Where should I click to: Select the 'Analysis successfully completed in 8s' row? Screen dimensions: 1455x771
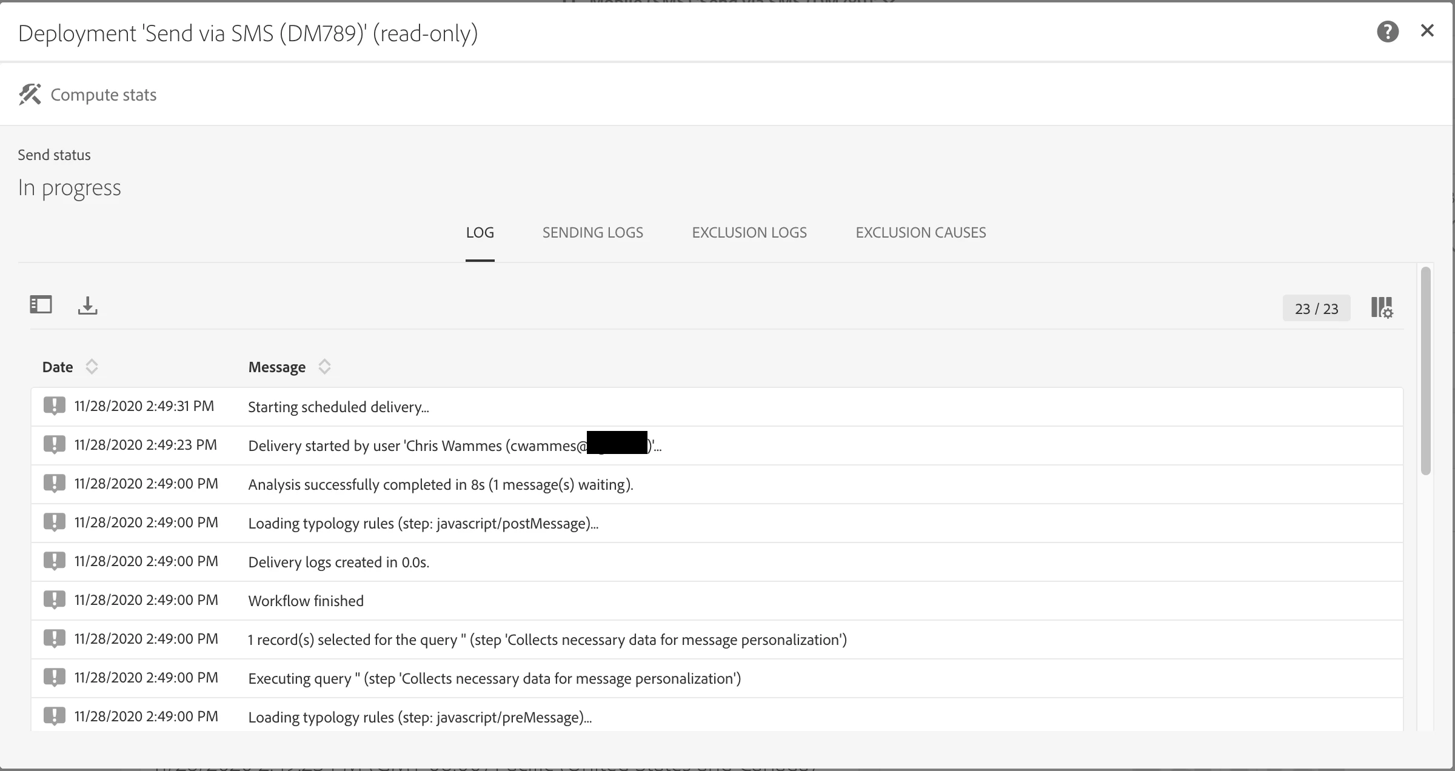tap(440, 484)
